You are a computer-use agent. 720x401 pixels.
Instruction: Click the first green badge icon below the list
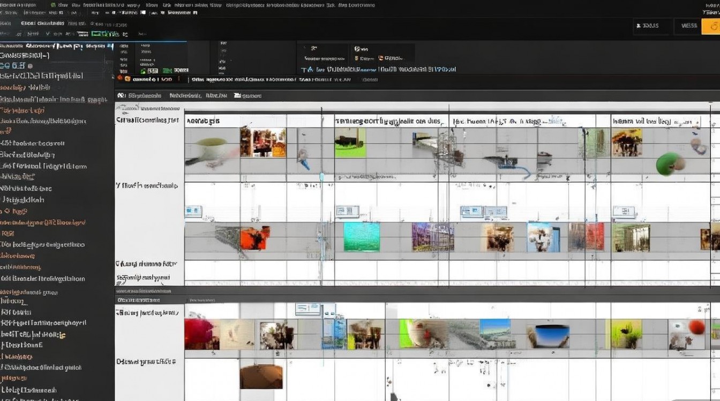click(143, 70)
